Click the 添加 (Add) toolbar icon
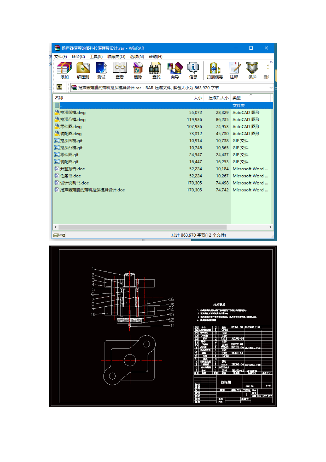 64,71
